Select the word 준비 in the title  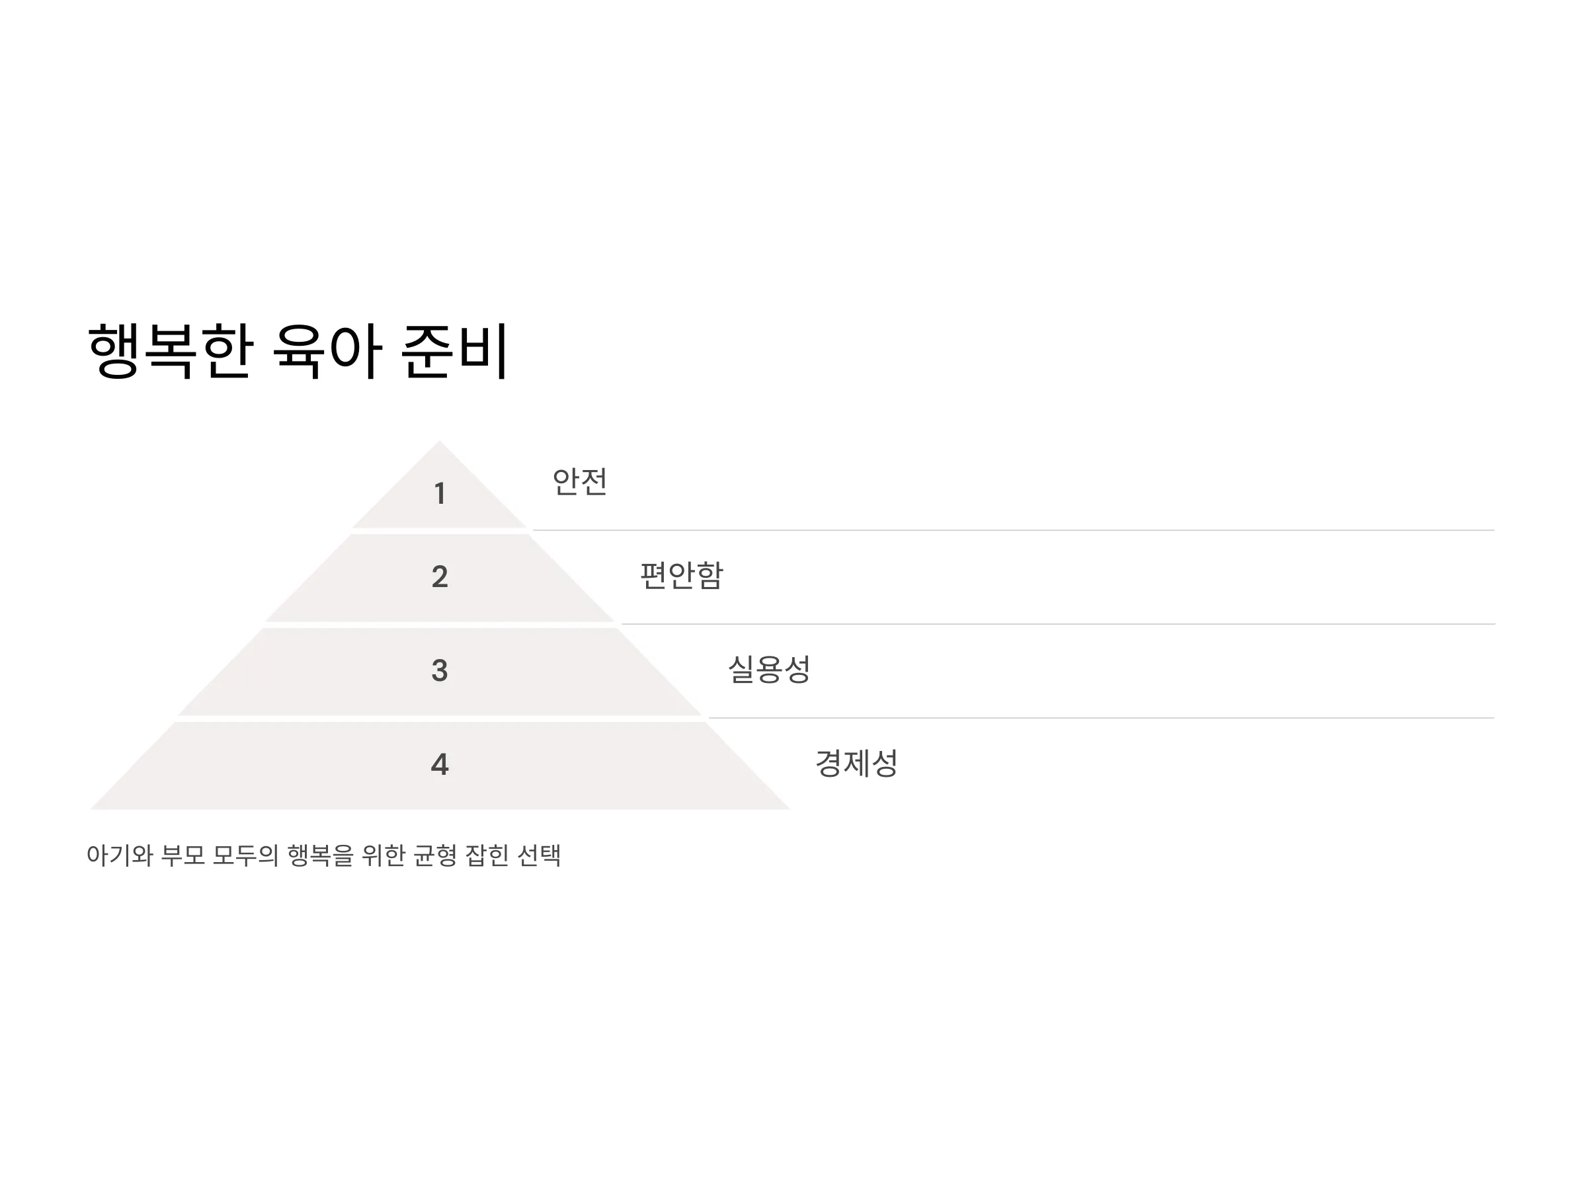pyautogui.click(x=455, y=351)
